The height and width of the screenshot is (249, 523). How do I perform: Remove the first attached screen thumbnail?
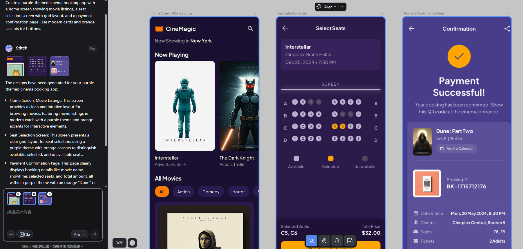click(18, 194)
